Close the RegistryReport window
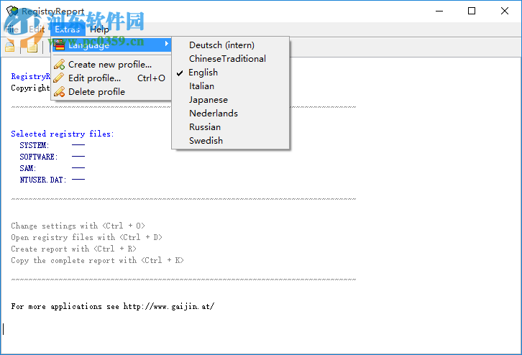 pyautogui.click(x=504, y=11)
